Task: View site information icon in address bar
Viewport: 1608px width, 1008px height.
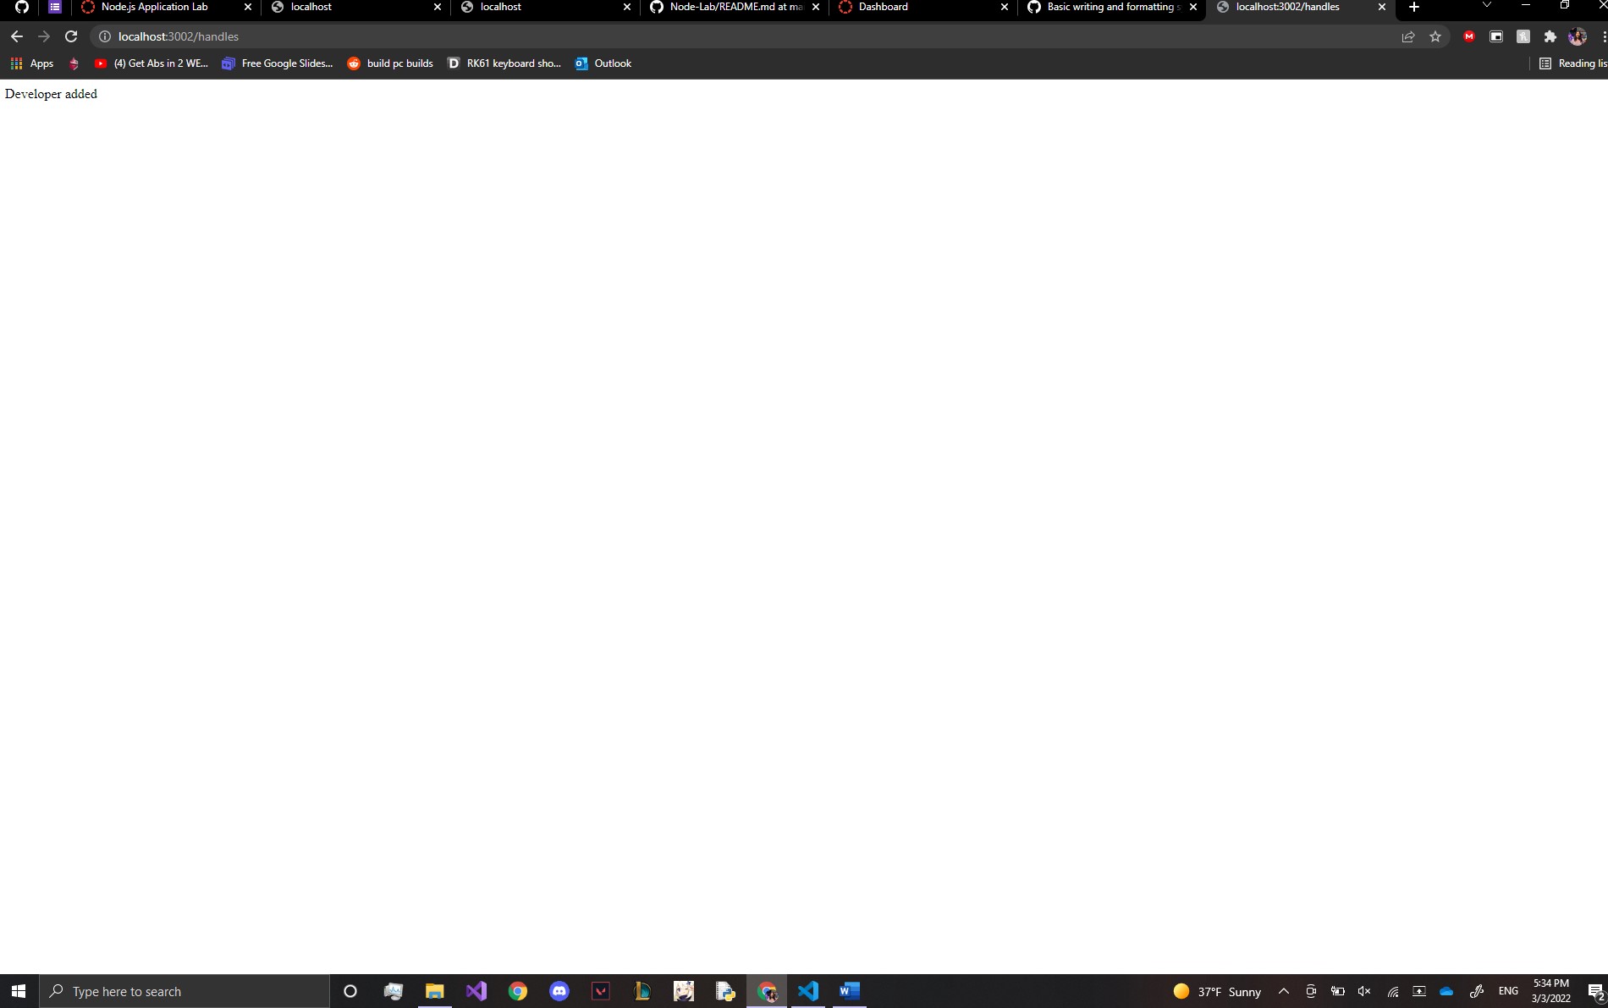Action: click(x=105, y=36)
